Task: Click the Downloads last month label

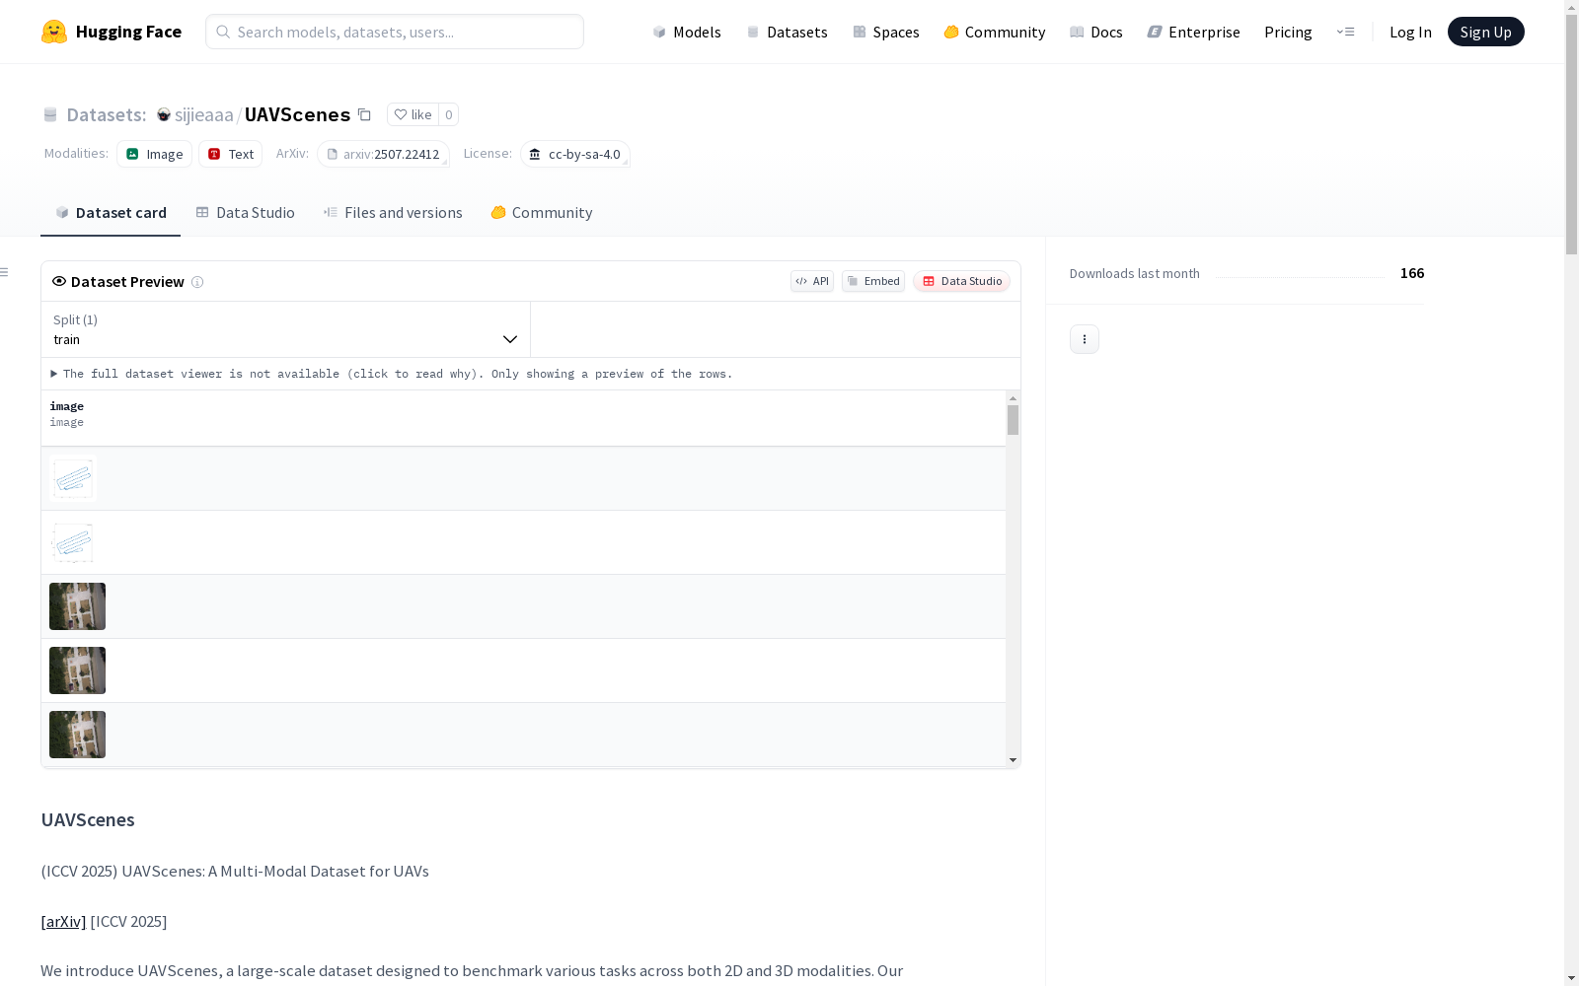Action: (x=1135, y=273)
